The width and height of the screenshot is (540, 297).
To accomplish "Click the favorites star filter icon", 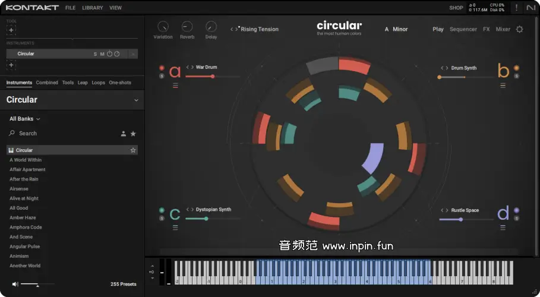I will tap(133, 134).
